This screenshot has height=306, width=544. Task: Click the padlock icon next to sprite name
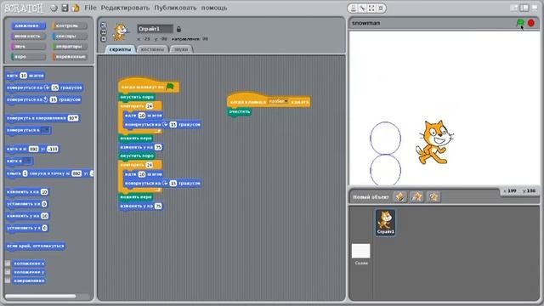178,29
